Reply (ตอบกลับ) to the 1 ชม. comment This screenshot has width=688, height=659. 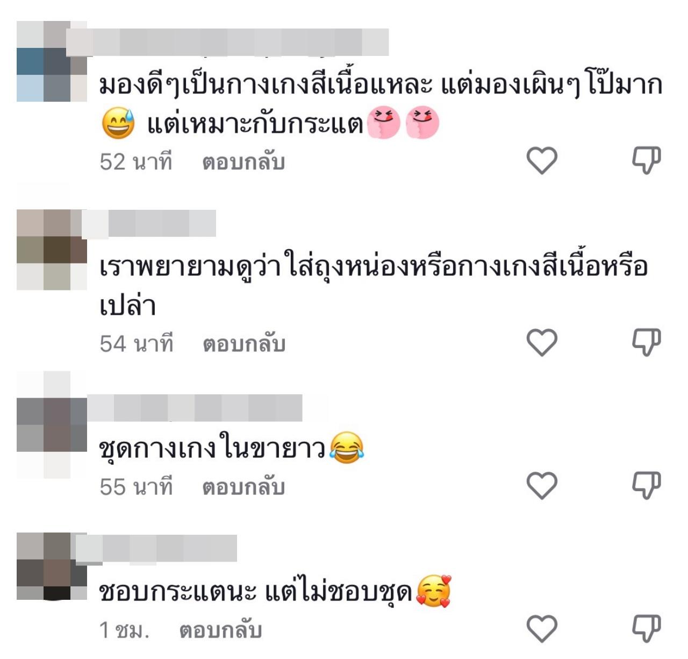[x=220, y=630]
